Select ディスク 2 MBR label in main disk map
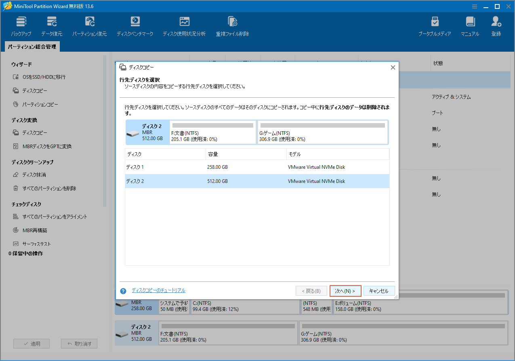The width and height of the screenshot is (515, 361). point(136,333)
